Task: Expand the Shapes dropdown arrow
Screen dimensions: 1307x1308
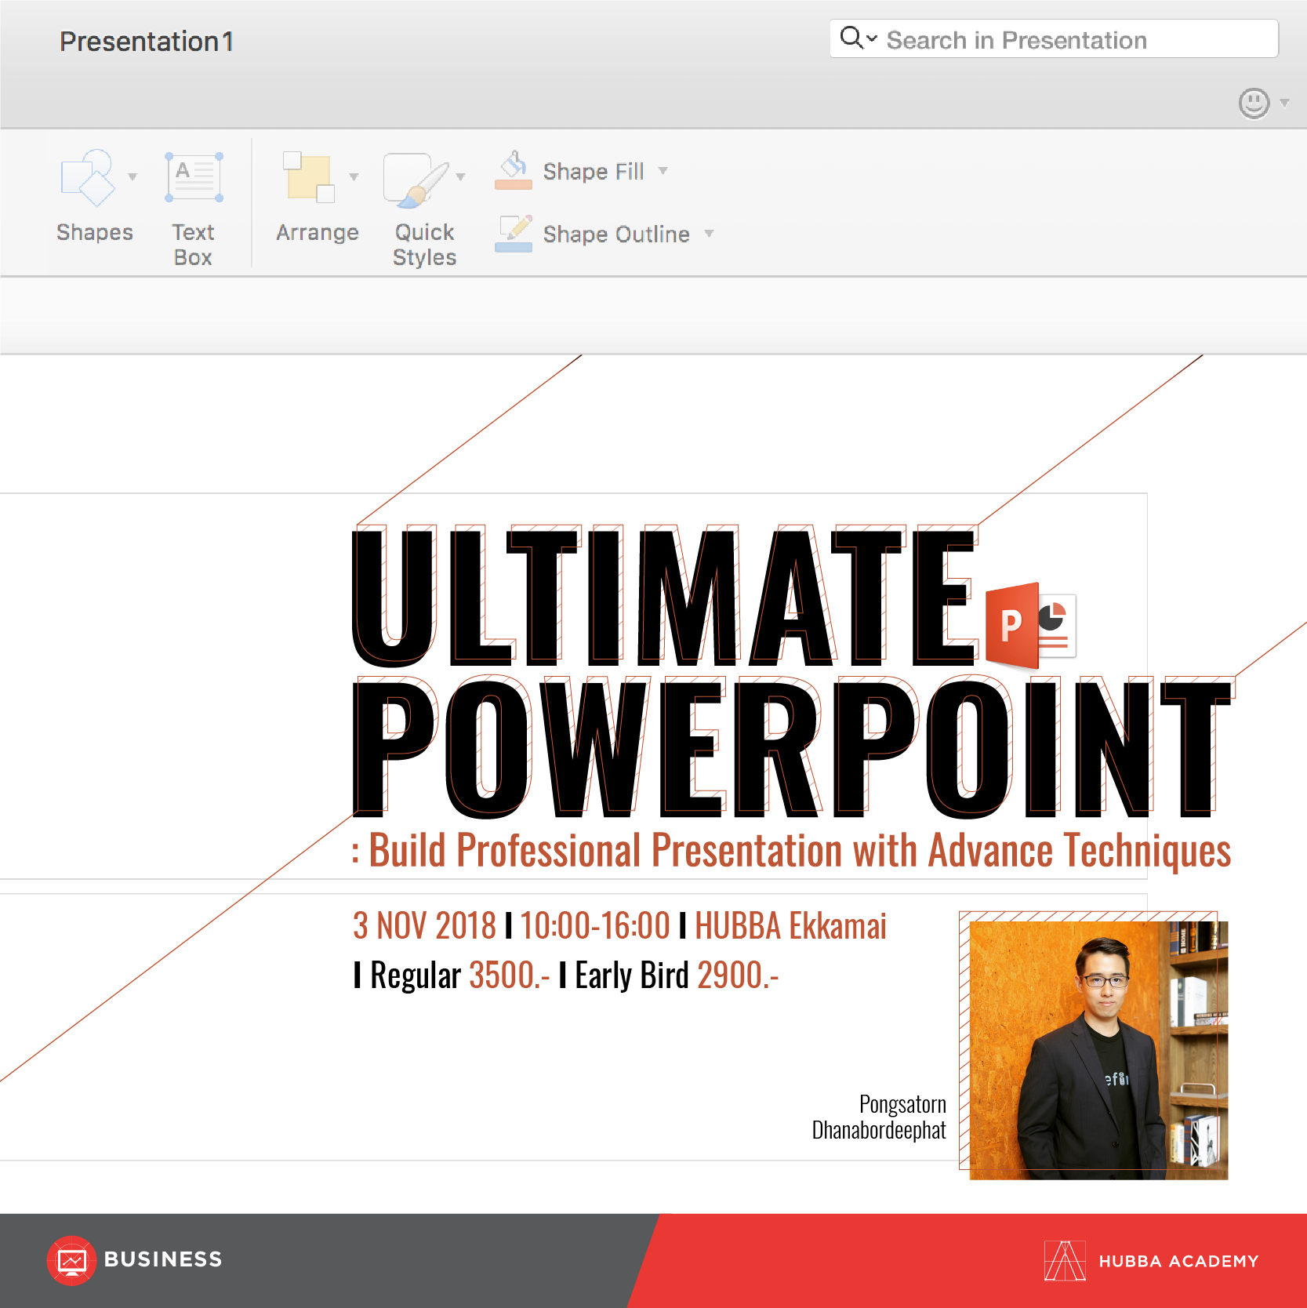Action: tap(133, 176)
